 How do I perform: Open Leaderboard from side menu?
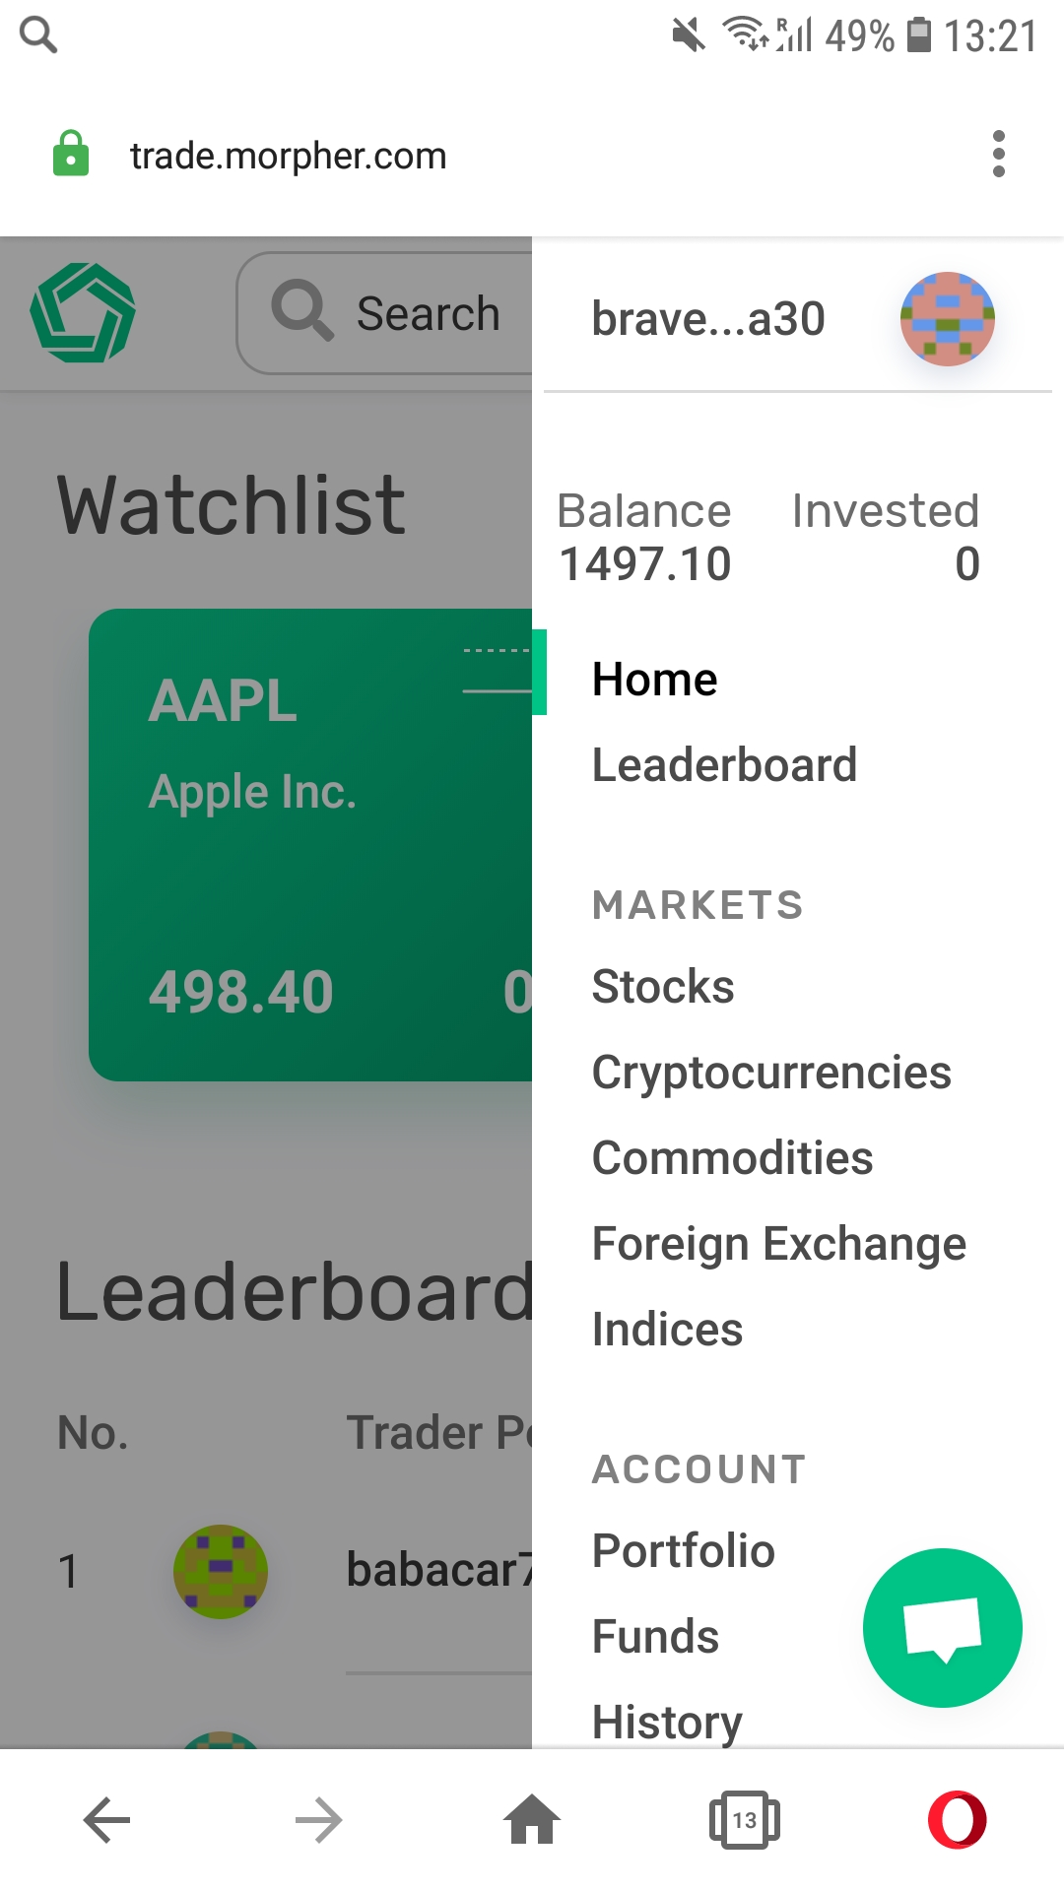pos(725,765)
